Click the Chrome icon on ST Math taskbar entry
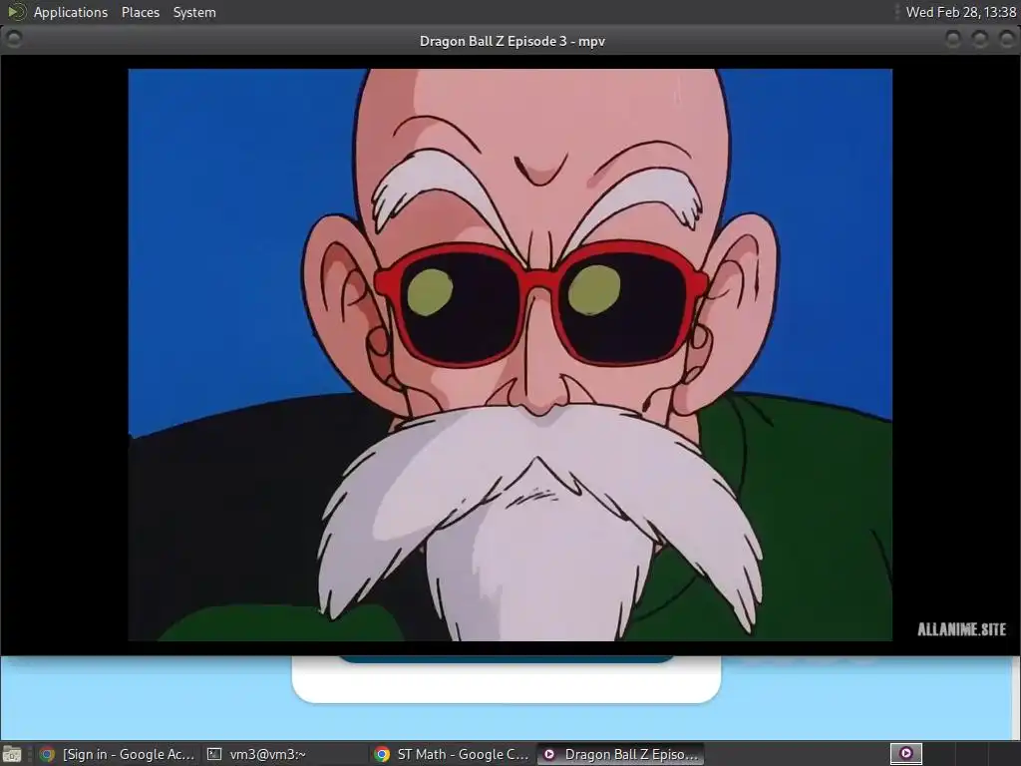The image size is (1021, 766). point(382,754)
